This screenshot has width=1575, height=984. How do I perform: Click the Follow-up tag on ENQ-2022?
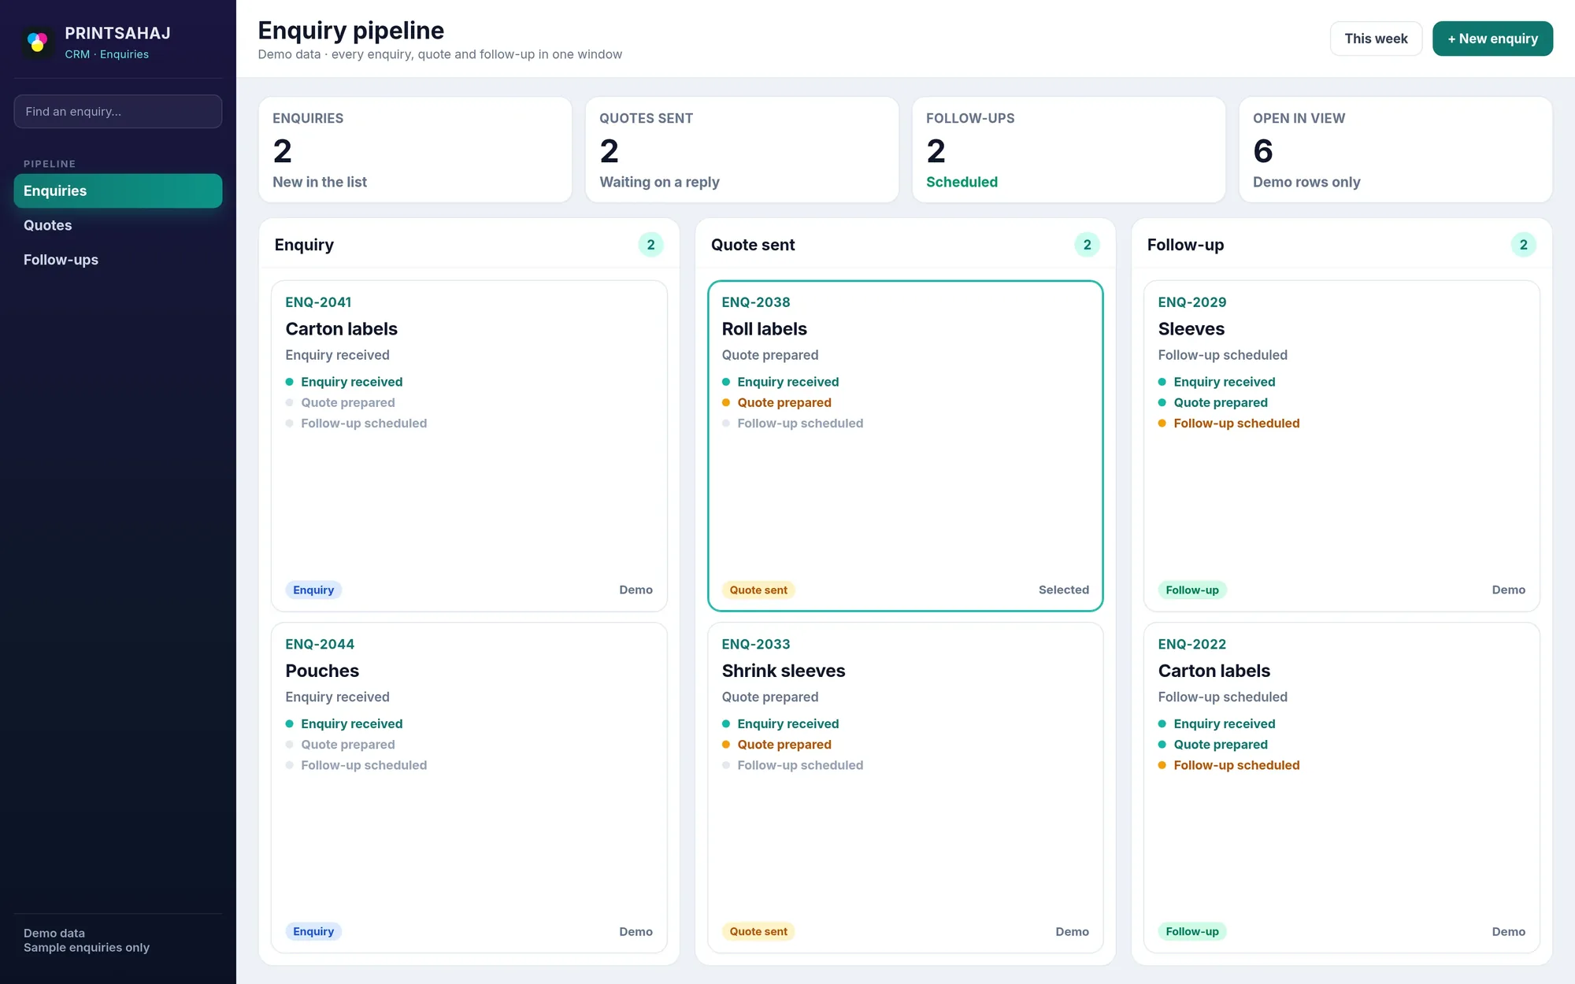tap(1192, 931)
